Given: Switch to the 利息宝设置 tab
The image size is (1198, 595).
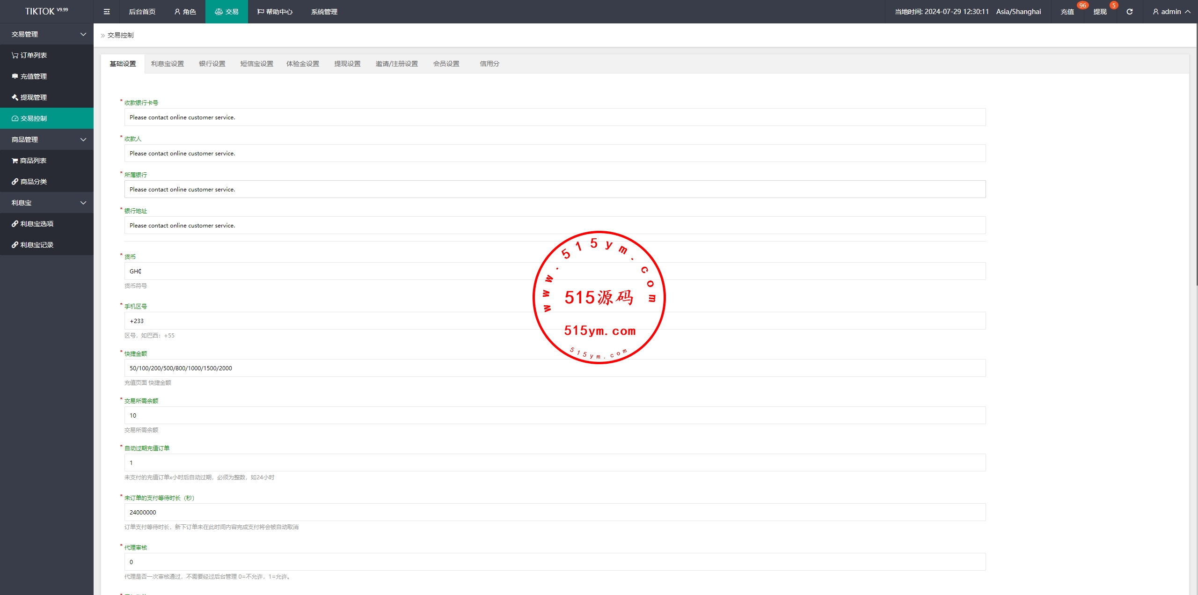Looking at the screenshot, I should 167,64.
